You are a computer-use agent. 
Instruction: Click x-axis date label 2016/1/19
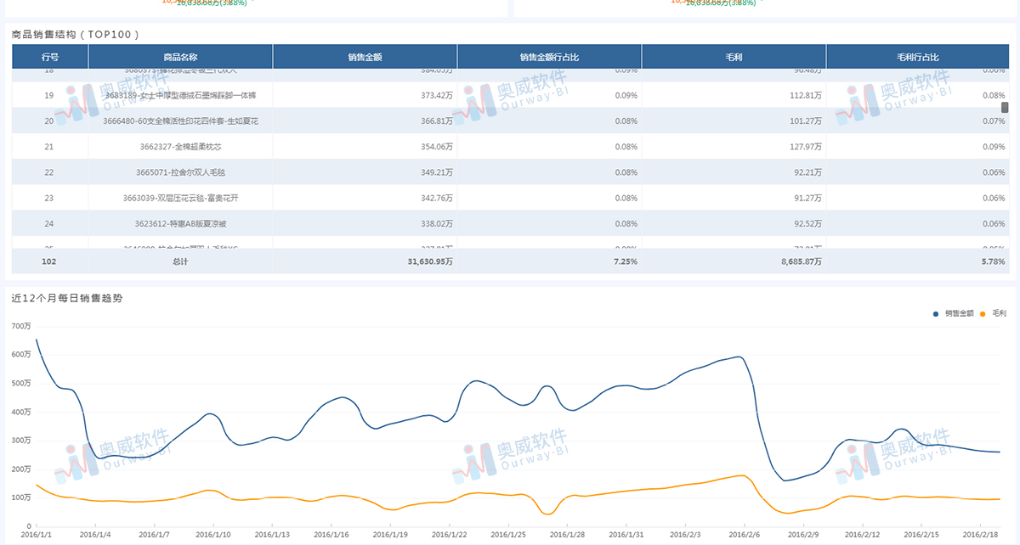point(390,535)
